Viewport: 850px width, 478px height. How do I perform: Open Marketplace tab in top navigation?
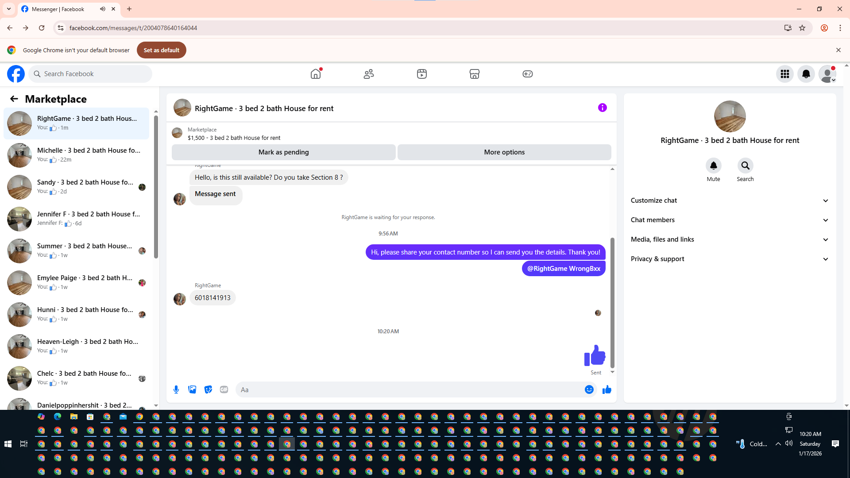point(475,74)
